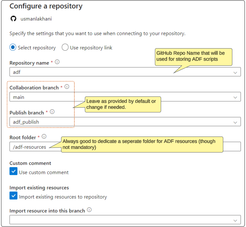Choose the Select repository radio option

click(x=13, y=47)
